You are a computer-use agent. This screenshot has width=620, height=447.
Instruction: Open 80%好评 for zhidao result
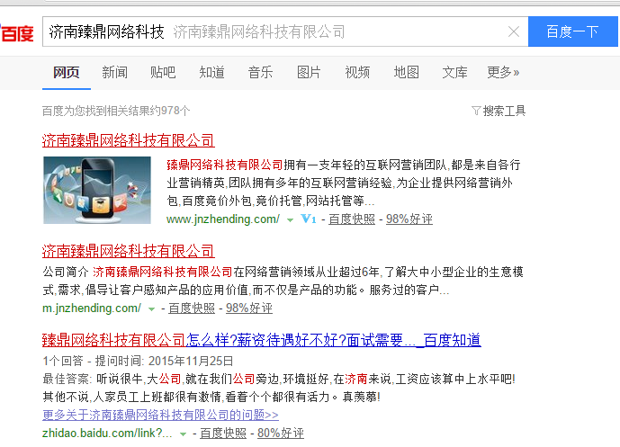281,434
